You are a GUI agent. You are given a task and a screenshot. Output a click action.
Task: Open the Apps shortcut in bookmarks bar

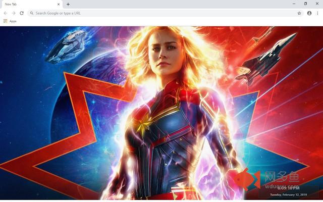10,21
